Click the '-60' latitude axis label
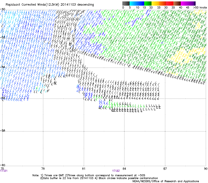This screenshot has height=183, width=208. [x=3, y=165]
